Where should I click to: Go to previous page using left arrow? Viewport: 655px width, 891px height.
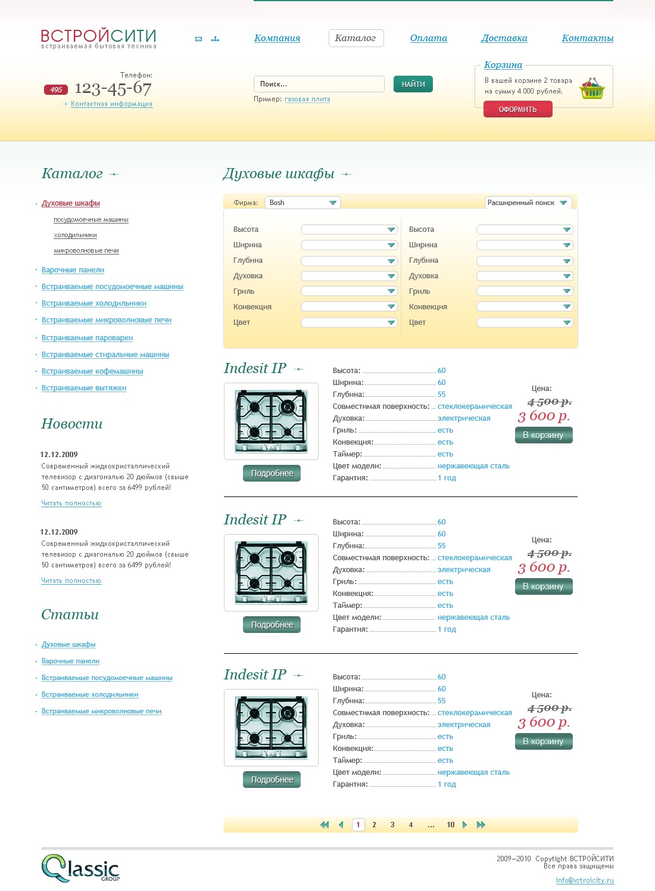[341, 825]
